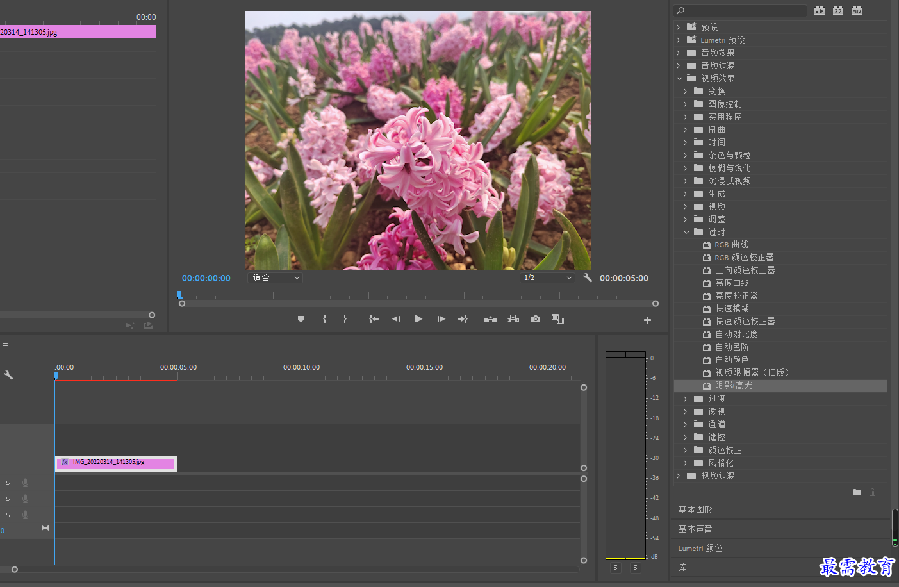Open comparison view icon
The height and width of the screenshot is (587, 899).
(557, 319)
